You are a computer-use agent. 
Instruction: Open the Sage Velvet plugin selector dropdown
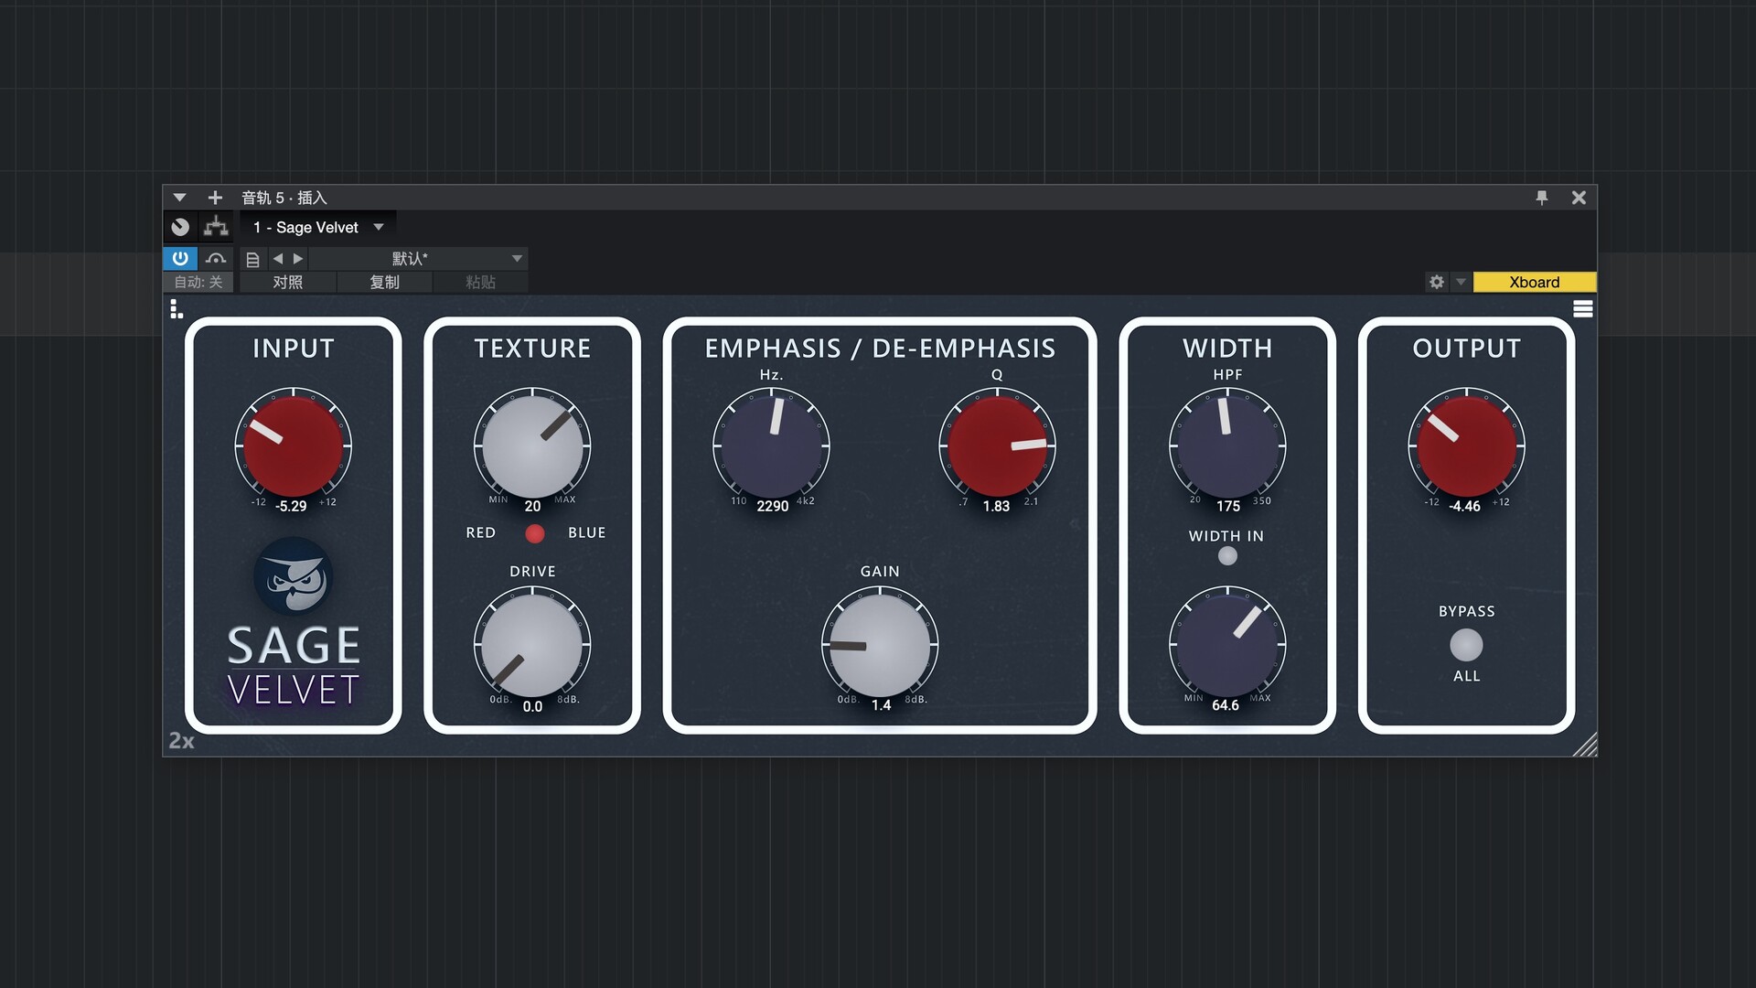(x=379, y=227)
